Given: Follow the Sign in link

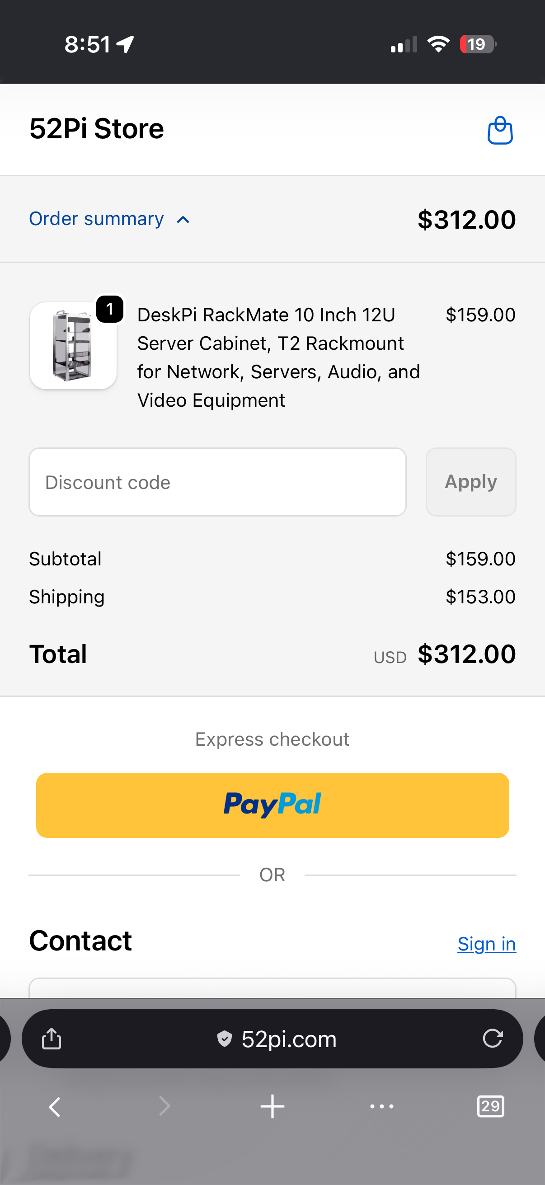Looking at the screenshot, I should click(486, 944).
